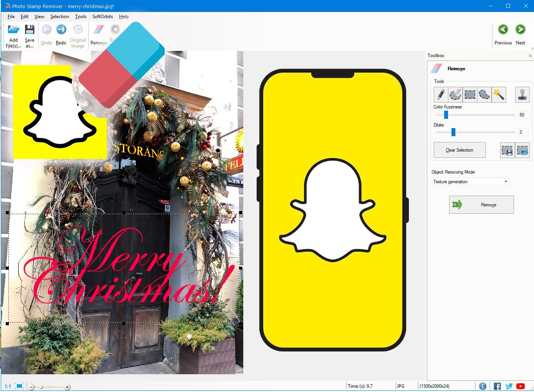Open the SoftOrbits menu

(102, 17)
